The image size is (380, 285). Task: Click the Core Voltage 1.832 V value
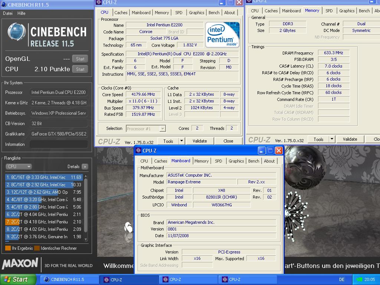click(190, 45)
